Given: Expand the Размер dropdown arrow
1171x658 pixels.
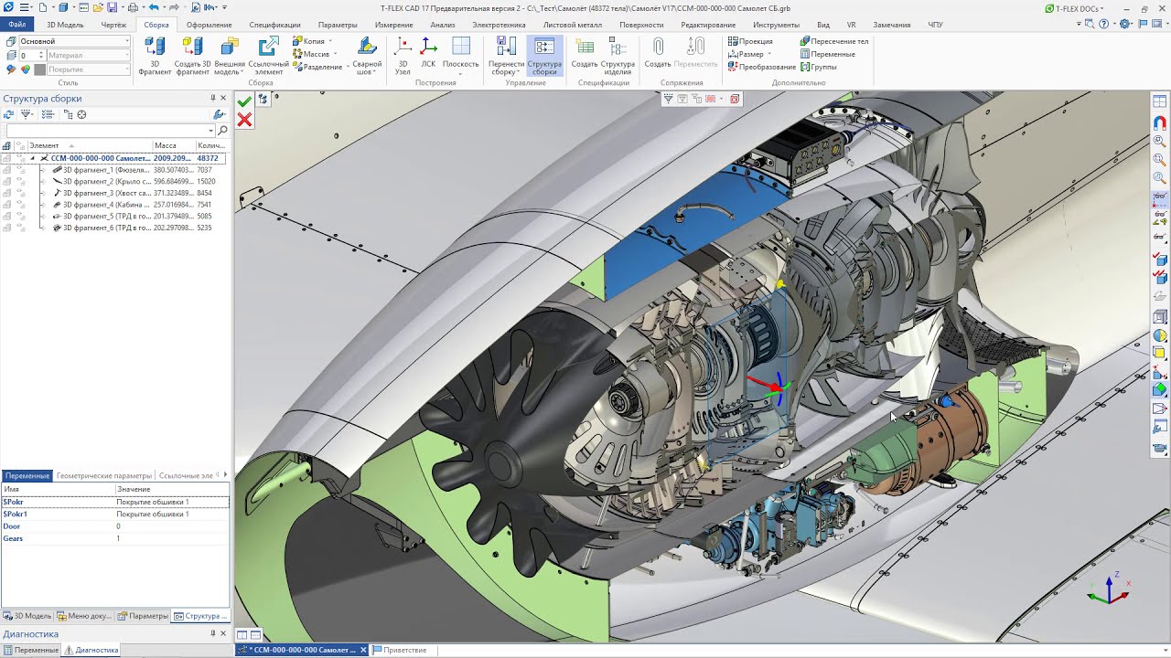Looking at the screenshot, I should [769, 54].
